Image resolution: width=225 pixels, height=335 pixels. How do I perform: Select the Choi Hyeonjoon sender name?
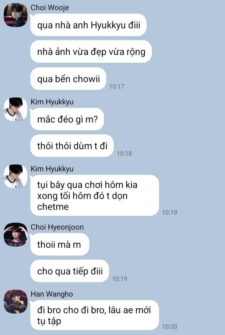57,227
